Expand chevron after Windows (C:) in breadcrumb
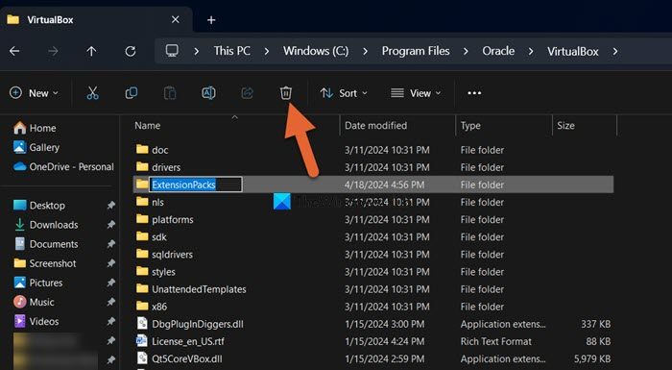 coord(365,52)
